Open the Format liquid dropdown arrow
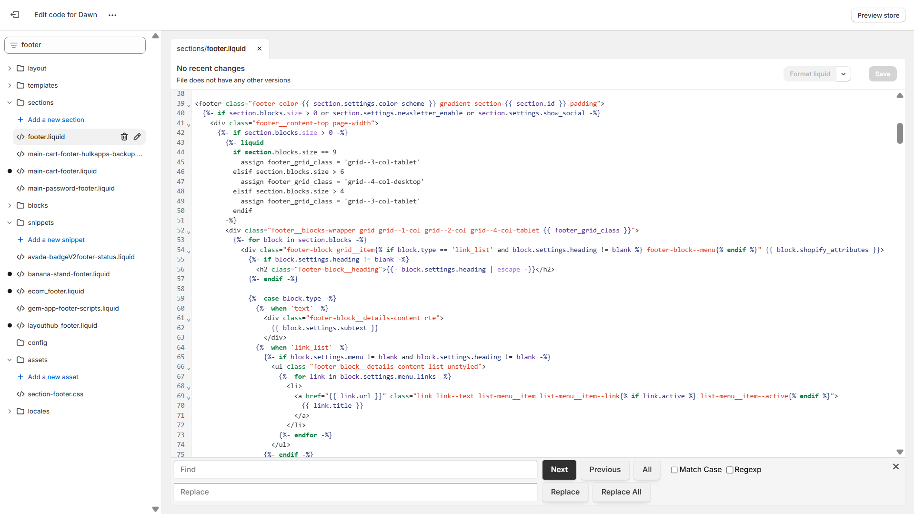 click(844, 74)
